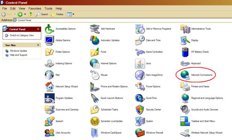
Task: Open the File menu
Action: click(x=4, y=8)
